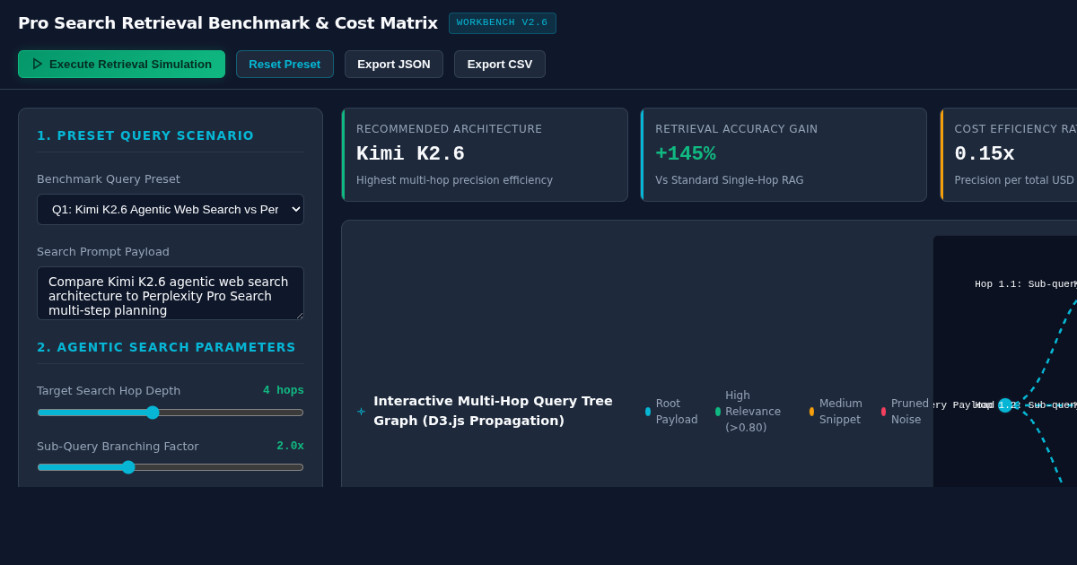Run Execute Retrieval Simulation
The image size is (1077, 565).
pyautogui.click(x=121, y=65)
